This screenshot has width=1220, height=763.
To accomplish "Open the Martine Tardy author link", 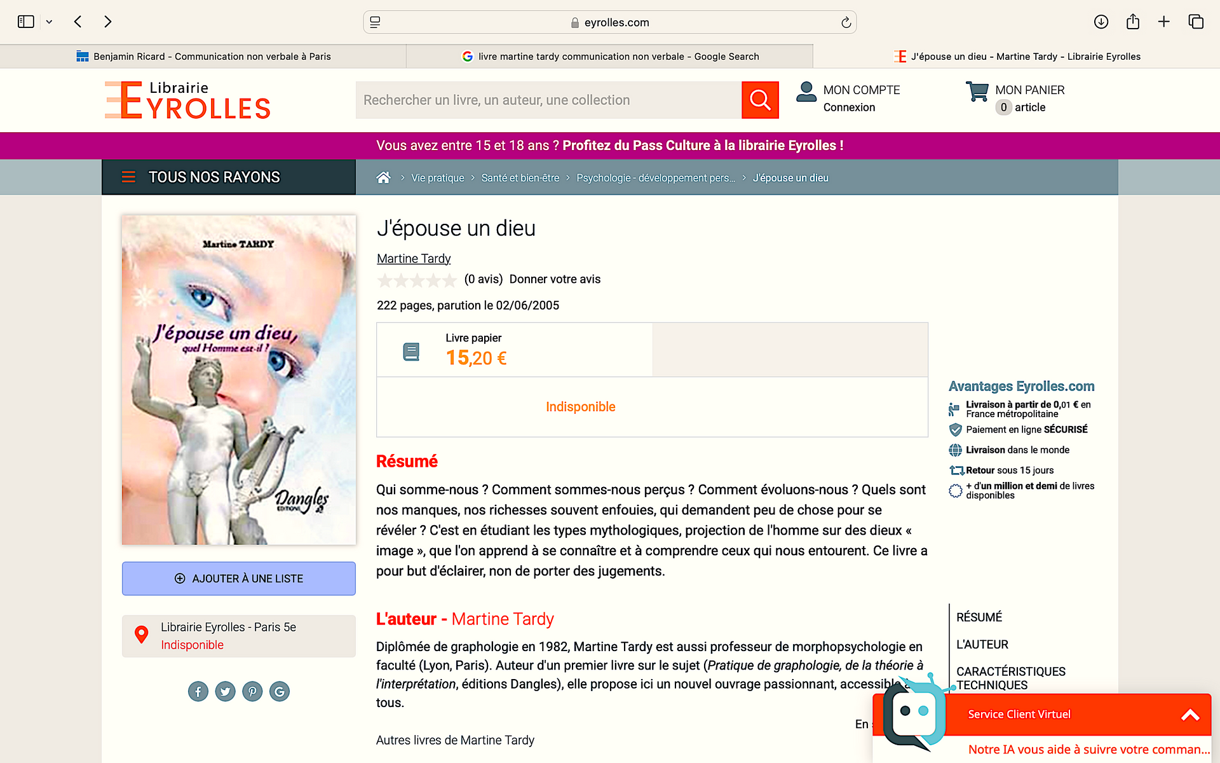I will tap(414, 259).
